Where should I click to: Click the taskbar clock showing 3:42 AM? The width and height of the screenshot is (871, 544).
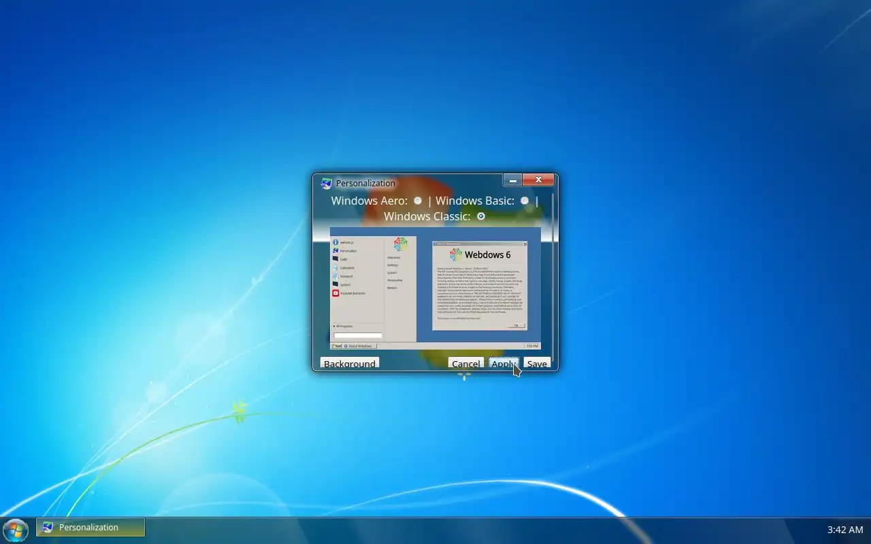coord(845,530)
